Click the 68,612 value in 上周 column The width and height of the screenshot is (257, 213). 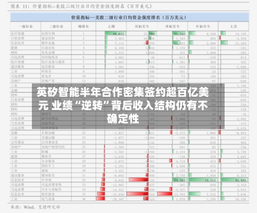pyautogui.click(x=118, y=34)
